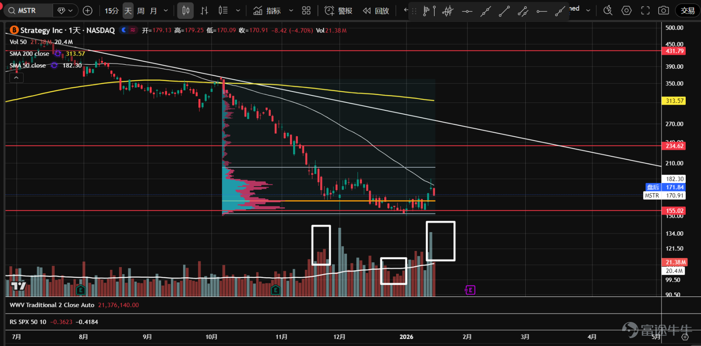
Task: Start bar replay with 回放
Action: (376, 11)
